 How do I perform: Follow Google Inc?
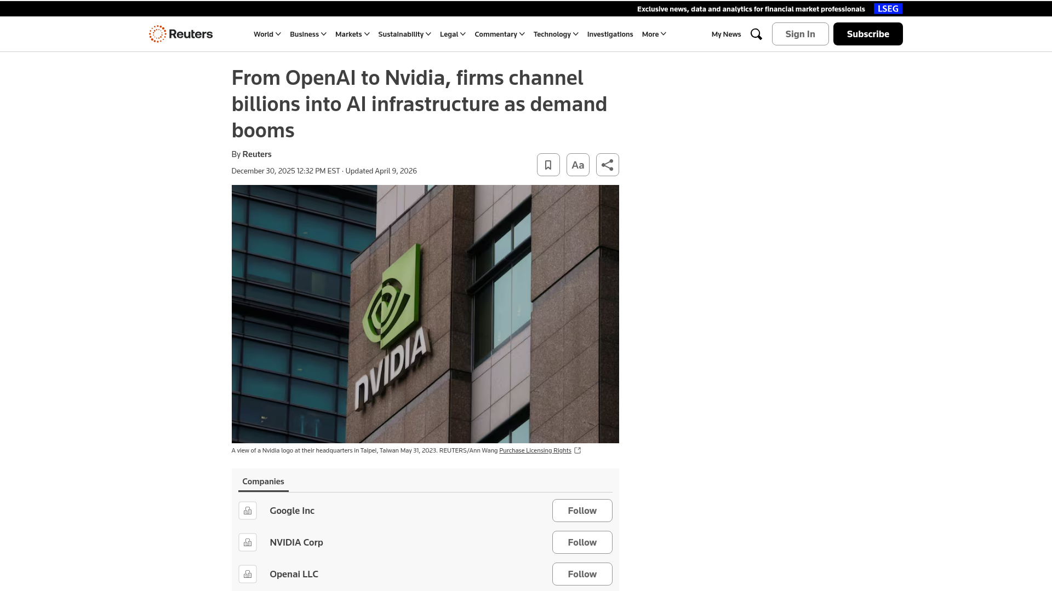point(582,511)
